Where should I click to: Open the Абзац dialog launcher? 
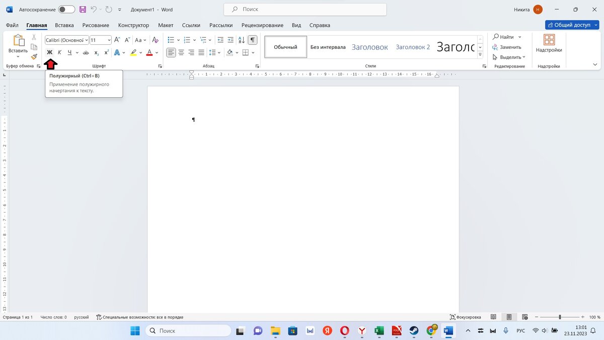(257, 66)
